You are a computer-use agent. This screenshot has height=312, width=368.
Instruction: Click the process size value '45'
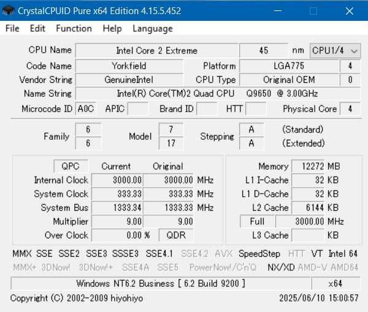(x=264, y=50)
